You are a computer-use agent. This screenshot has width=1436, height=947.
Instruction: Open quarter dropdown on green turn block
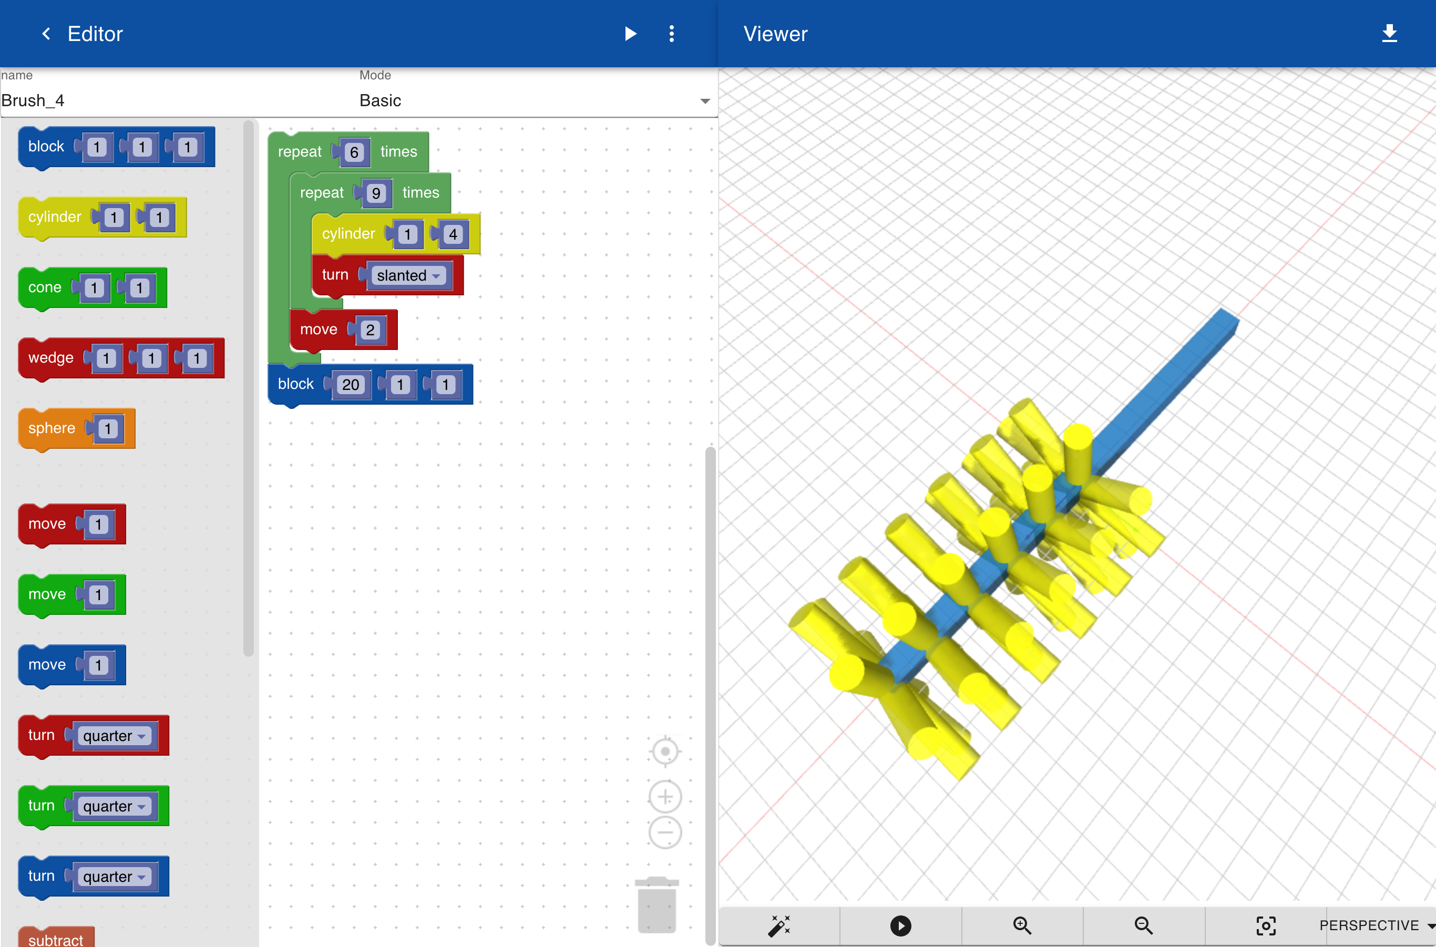[114, 806]
